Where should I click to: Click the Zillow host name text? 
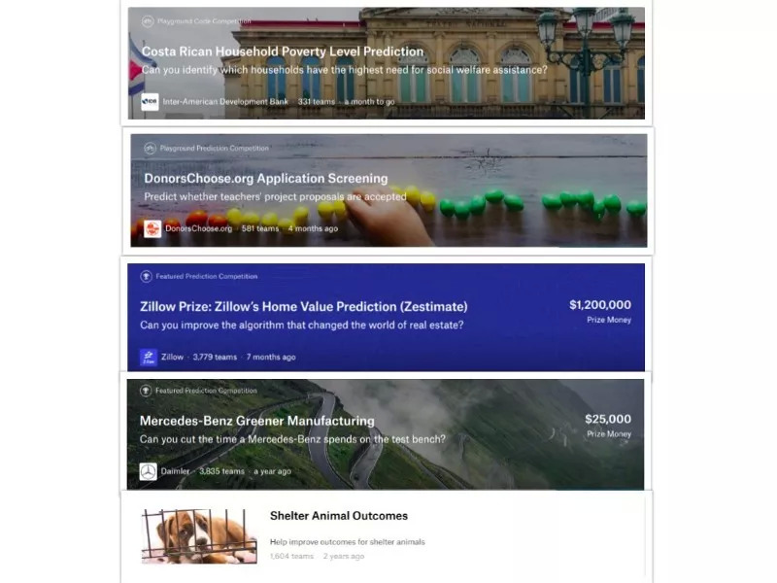[173, 357]
